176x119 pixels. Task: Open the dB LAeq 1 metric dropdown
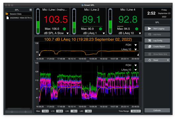click(104, 33)
